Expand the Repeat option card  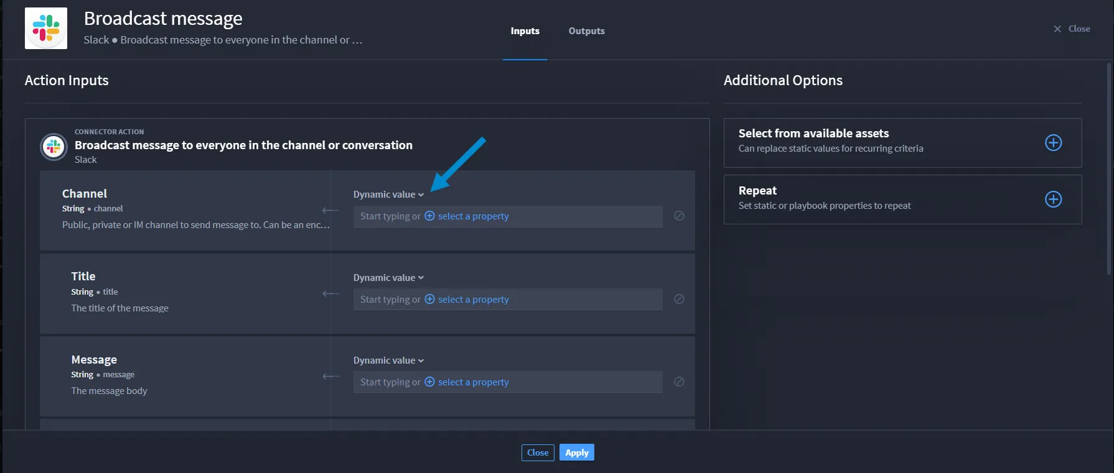pyautogui.click(x=902, y=200)
